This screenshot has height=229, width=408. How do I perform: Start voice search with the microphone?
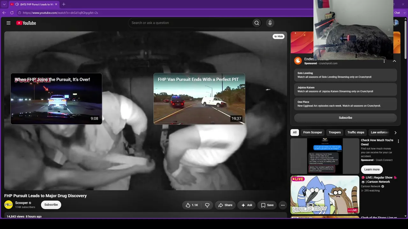coord(270,23)
